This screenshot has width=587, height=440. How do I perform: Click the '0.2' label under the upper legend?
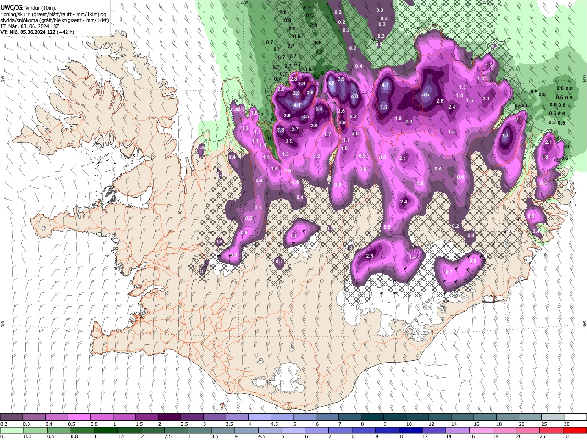click(x=3, y=424)
